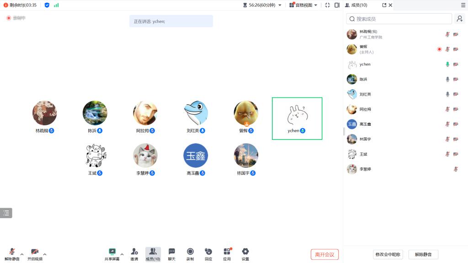Pop out the members panel
The height and width of the screenshot is (263, 468).
384,5
